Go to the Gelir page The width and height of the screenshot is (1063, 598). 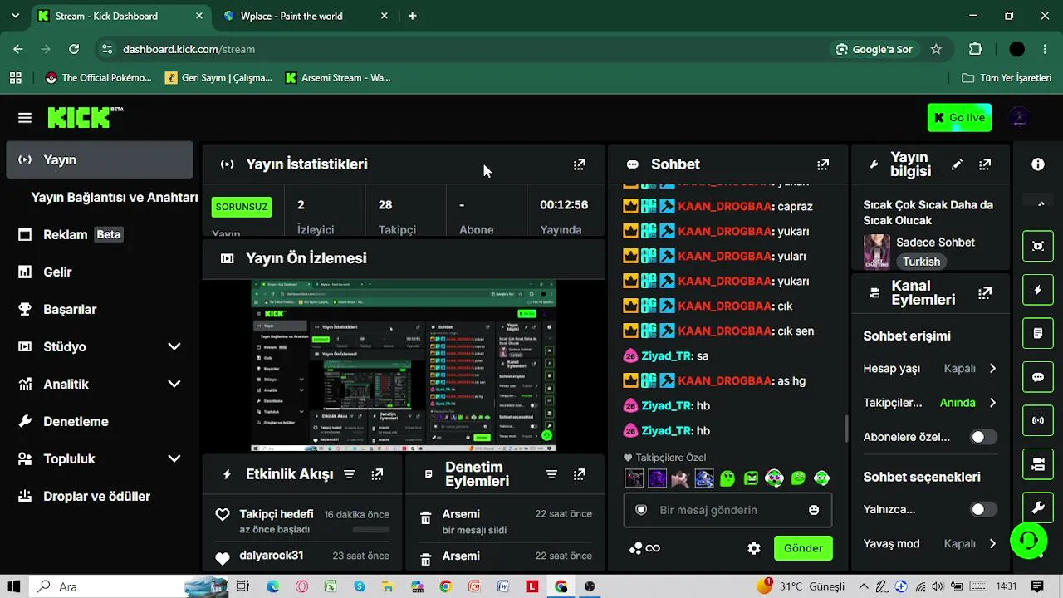pos(100,272)
